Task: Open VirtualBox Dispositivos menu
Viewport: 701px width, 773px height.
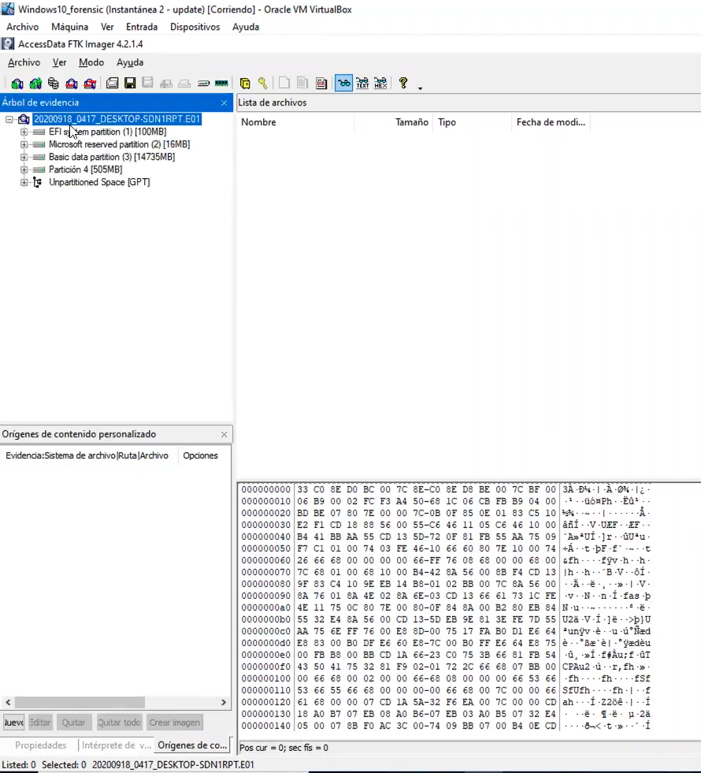Action: (195, 27)
